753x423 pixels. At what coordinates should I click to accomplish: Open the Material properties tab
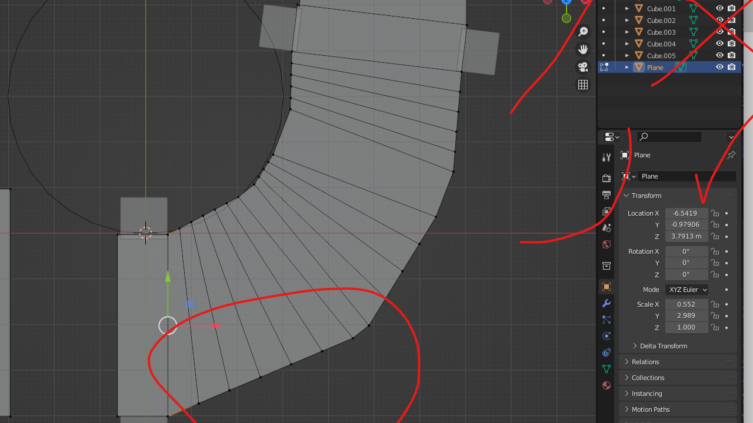[x=607, y=385]
